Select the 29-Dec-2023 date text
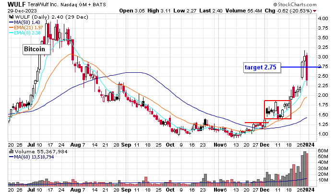This screenshot has height=194, width=336. pos(22,11)
